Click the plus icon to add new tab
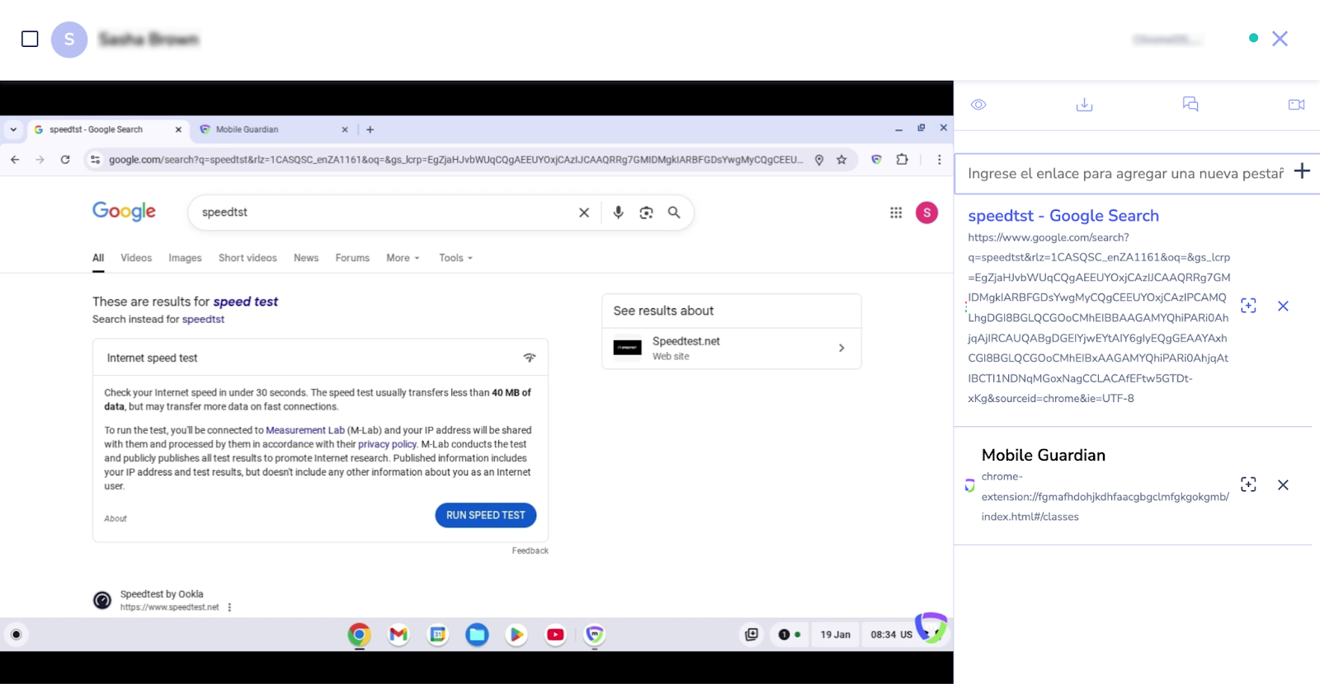1320x684 pixels. click(1302, 171)
